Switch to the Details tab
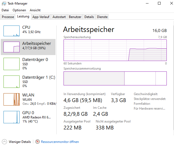 89,17
